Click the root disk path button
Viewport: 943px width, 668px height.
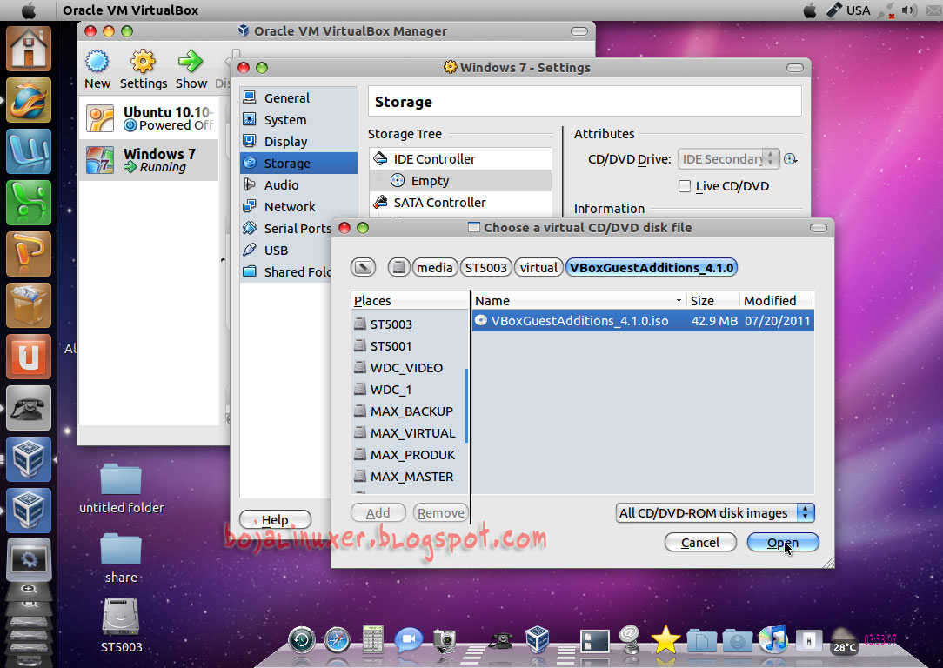398,268
